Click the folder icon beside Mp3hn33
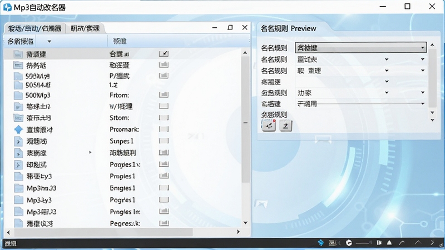The image size is (445, 250). [18, 188]
